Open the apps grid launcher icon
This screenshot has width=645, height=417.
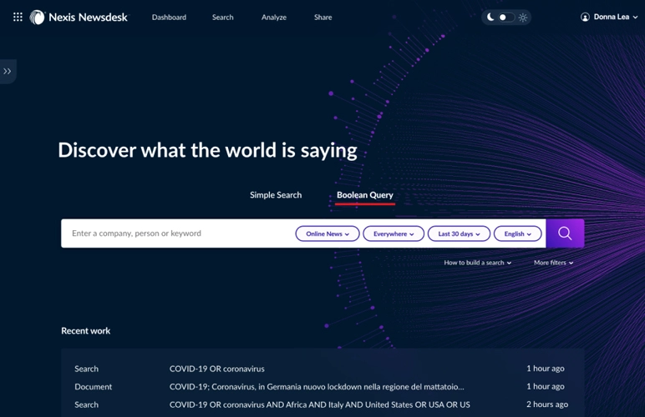pos(18,17)
